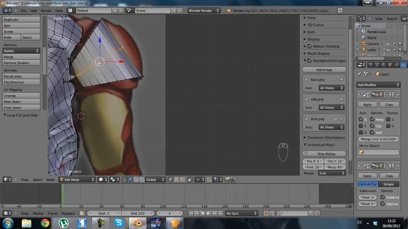The height and width of the screenshot is (229, 408).
Task: Open the No Sync dropdown
Action: point(241,213)
